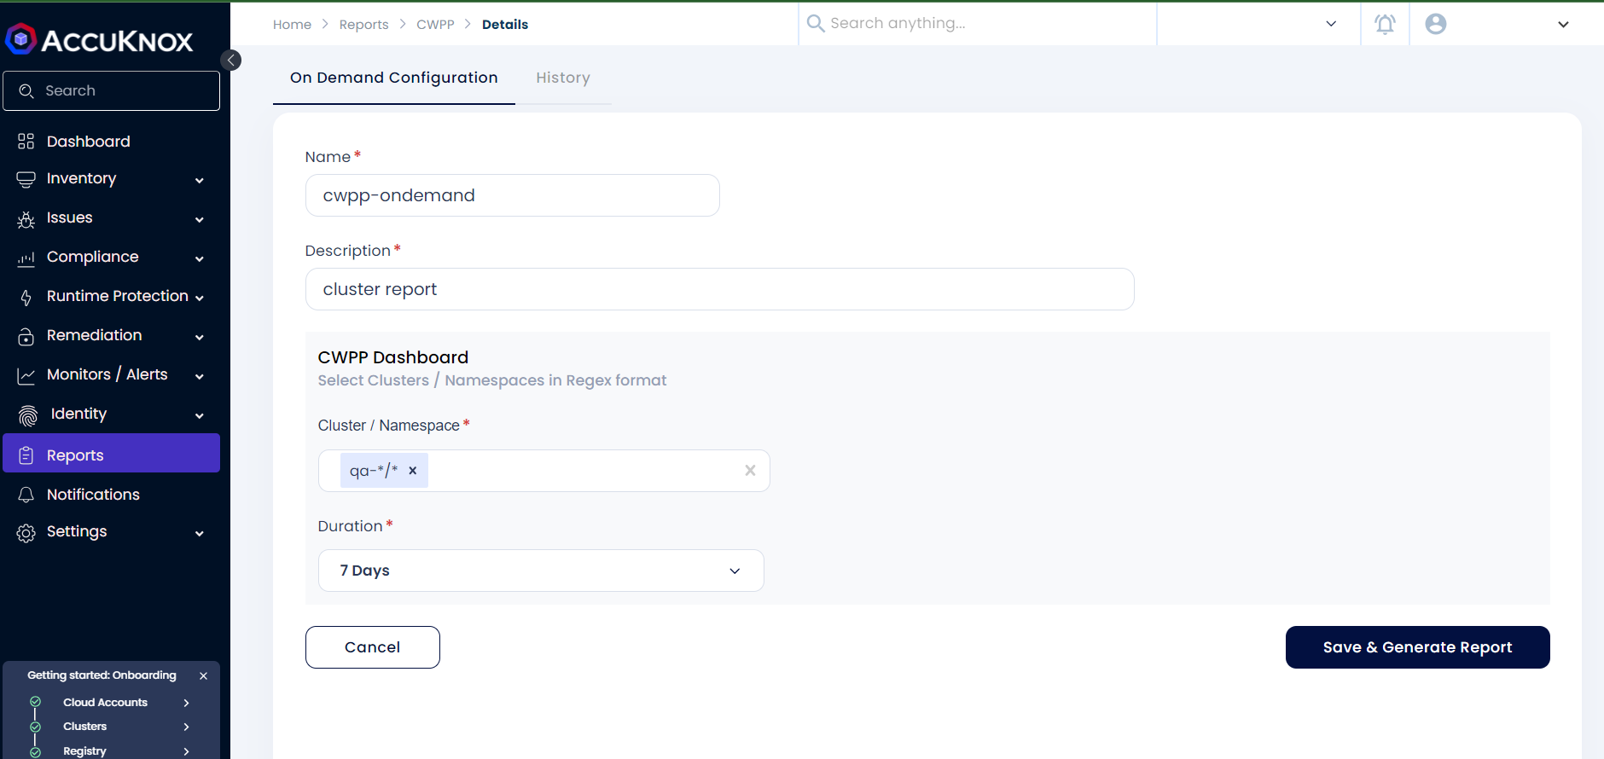Click the Notifications bell in sidebar
The height and width of the screenshot is (759, 1604).
pyautogui.click(x=26, y=495)
